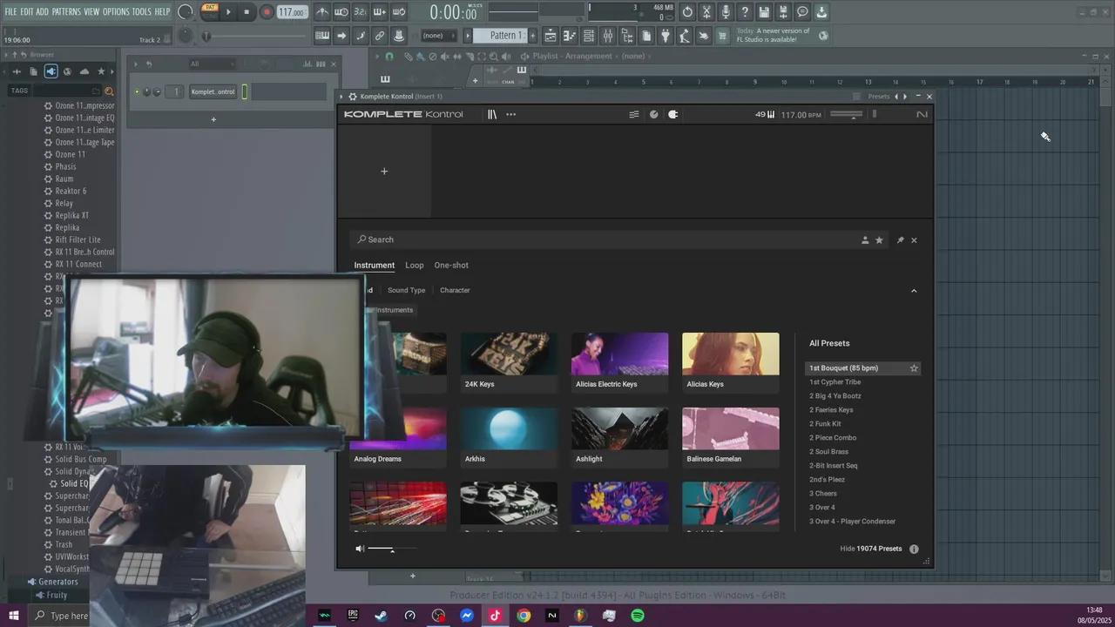Open the mixer view icon
This screenshot has height=627, width=1115.
coord(608,36)
